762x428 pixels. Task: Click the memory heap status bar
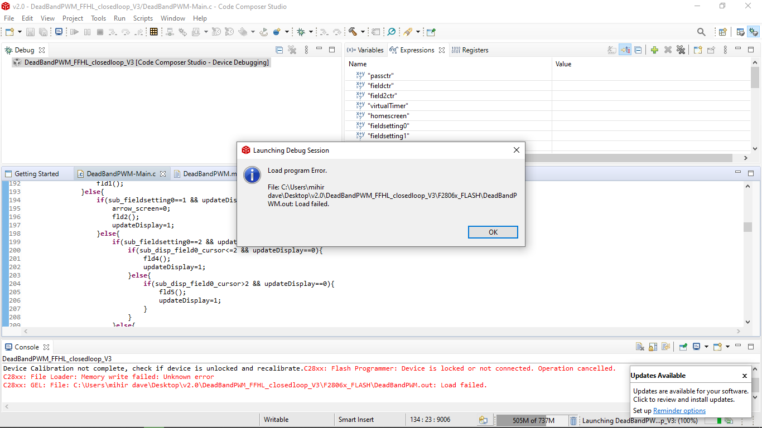pyautogui.click(x=532, y=421)
